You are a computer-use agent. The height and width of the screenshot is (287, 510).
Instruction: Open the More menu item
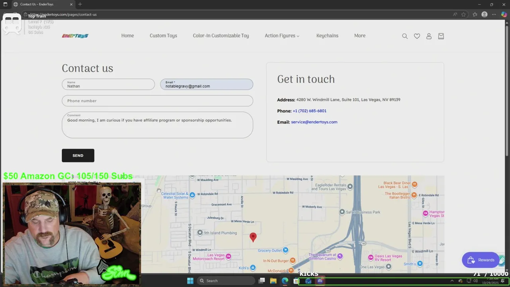pos(360,36)
